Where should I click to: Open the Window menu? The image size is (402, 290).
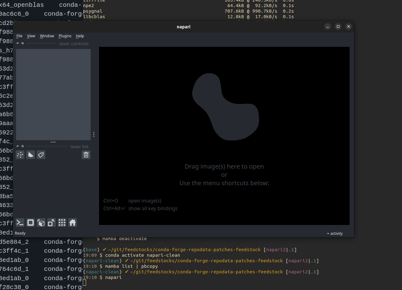(47, 36)
